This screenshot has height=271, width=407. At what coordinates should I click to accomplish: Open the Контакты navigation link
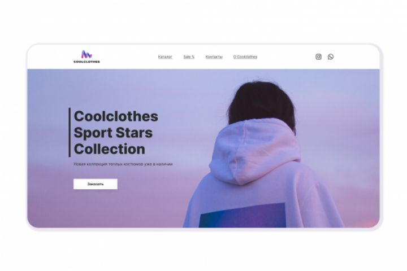click(x=214, y=57)
